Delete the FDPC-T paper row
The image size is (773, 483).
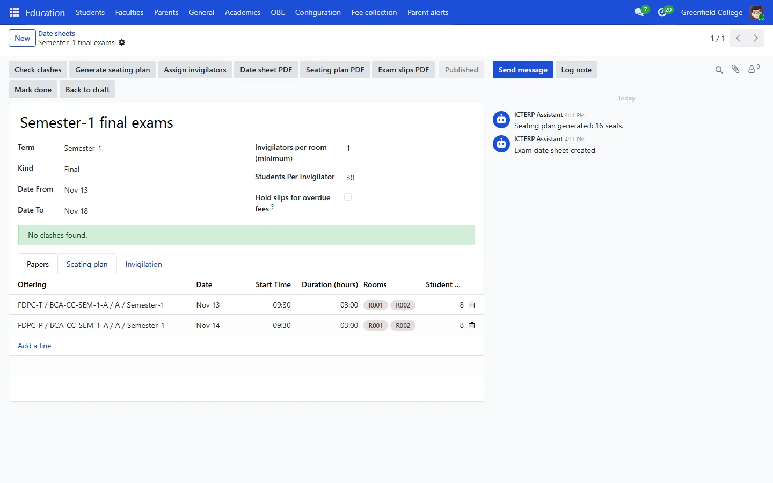click(x=472, y=305)
